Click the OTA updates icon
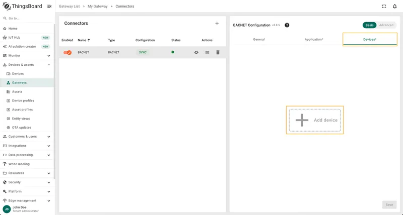The height and width of the screenshot is (215, 403). 8,128
